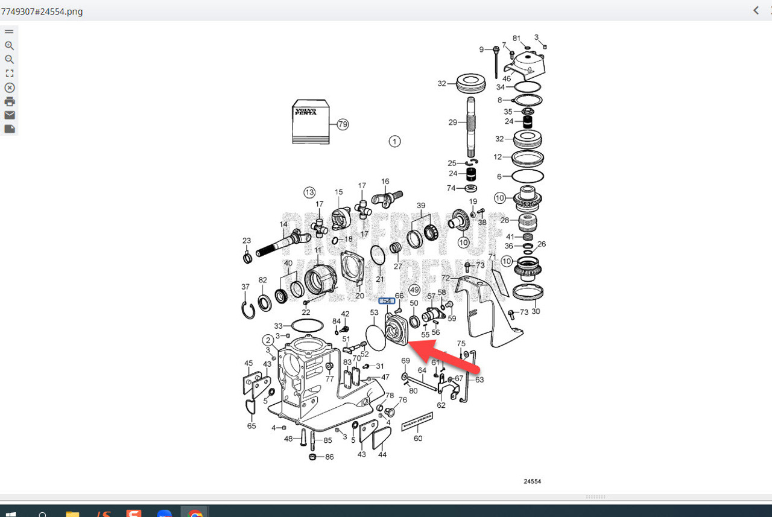The image size is (772, 517).
Task: Email the diagram via the envelope icon
Action: point(9,115)
